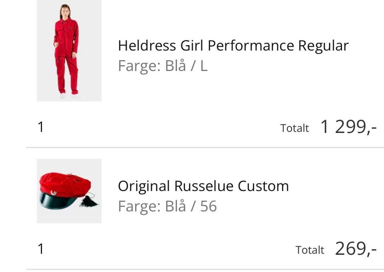The image size is (384, 272).
Task: Click the "Totalt" label beside 1 299,-
Action: pos(295,128)
